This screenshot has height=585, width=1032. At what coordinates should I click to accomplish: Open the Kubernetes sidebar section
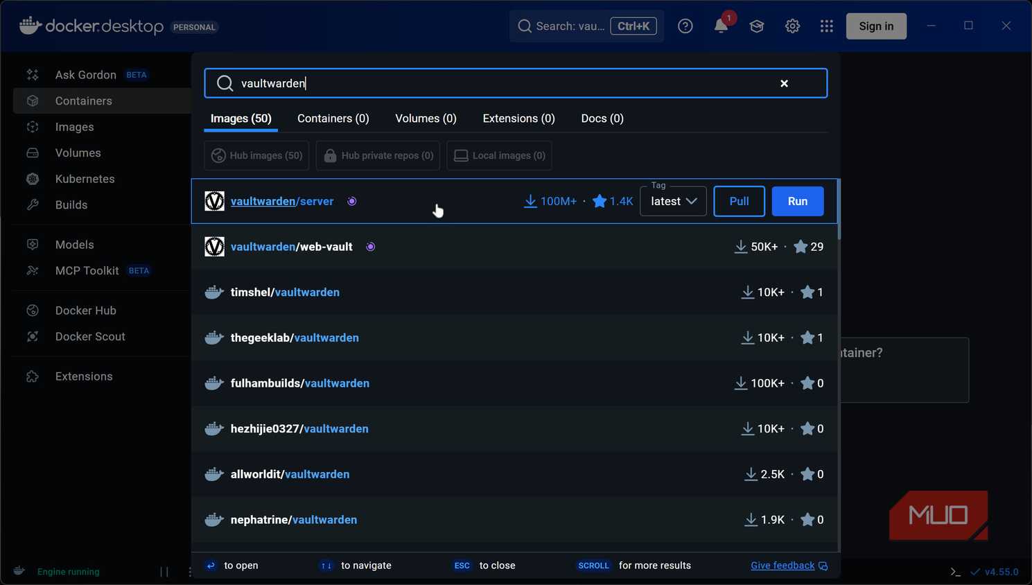(101, 179)
